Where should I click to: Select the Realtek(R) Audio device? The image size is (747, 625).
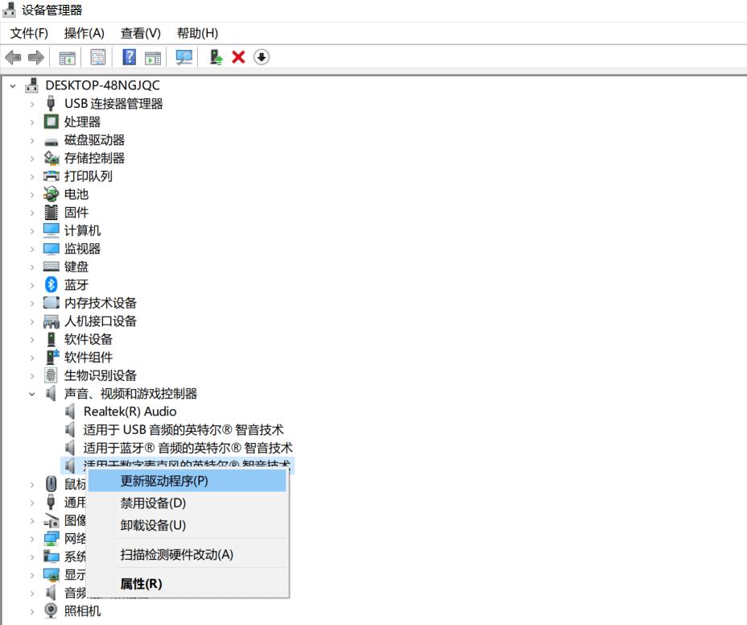click(x=130, y=412)
